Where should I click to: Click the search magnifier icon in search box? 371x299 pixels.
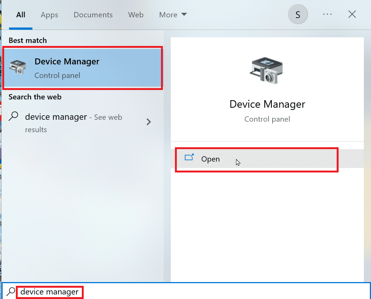point(11,291)
